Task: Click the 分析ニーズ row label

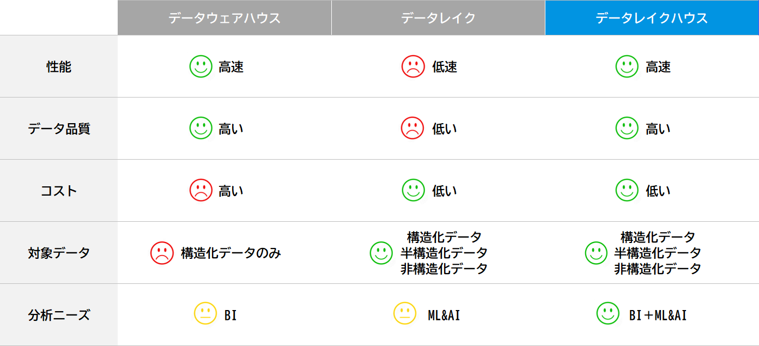Action: point(59,315)
